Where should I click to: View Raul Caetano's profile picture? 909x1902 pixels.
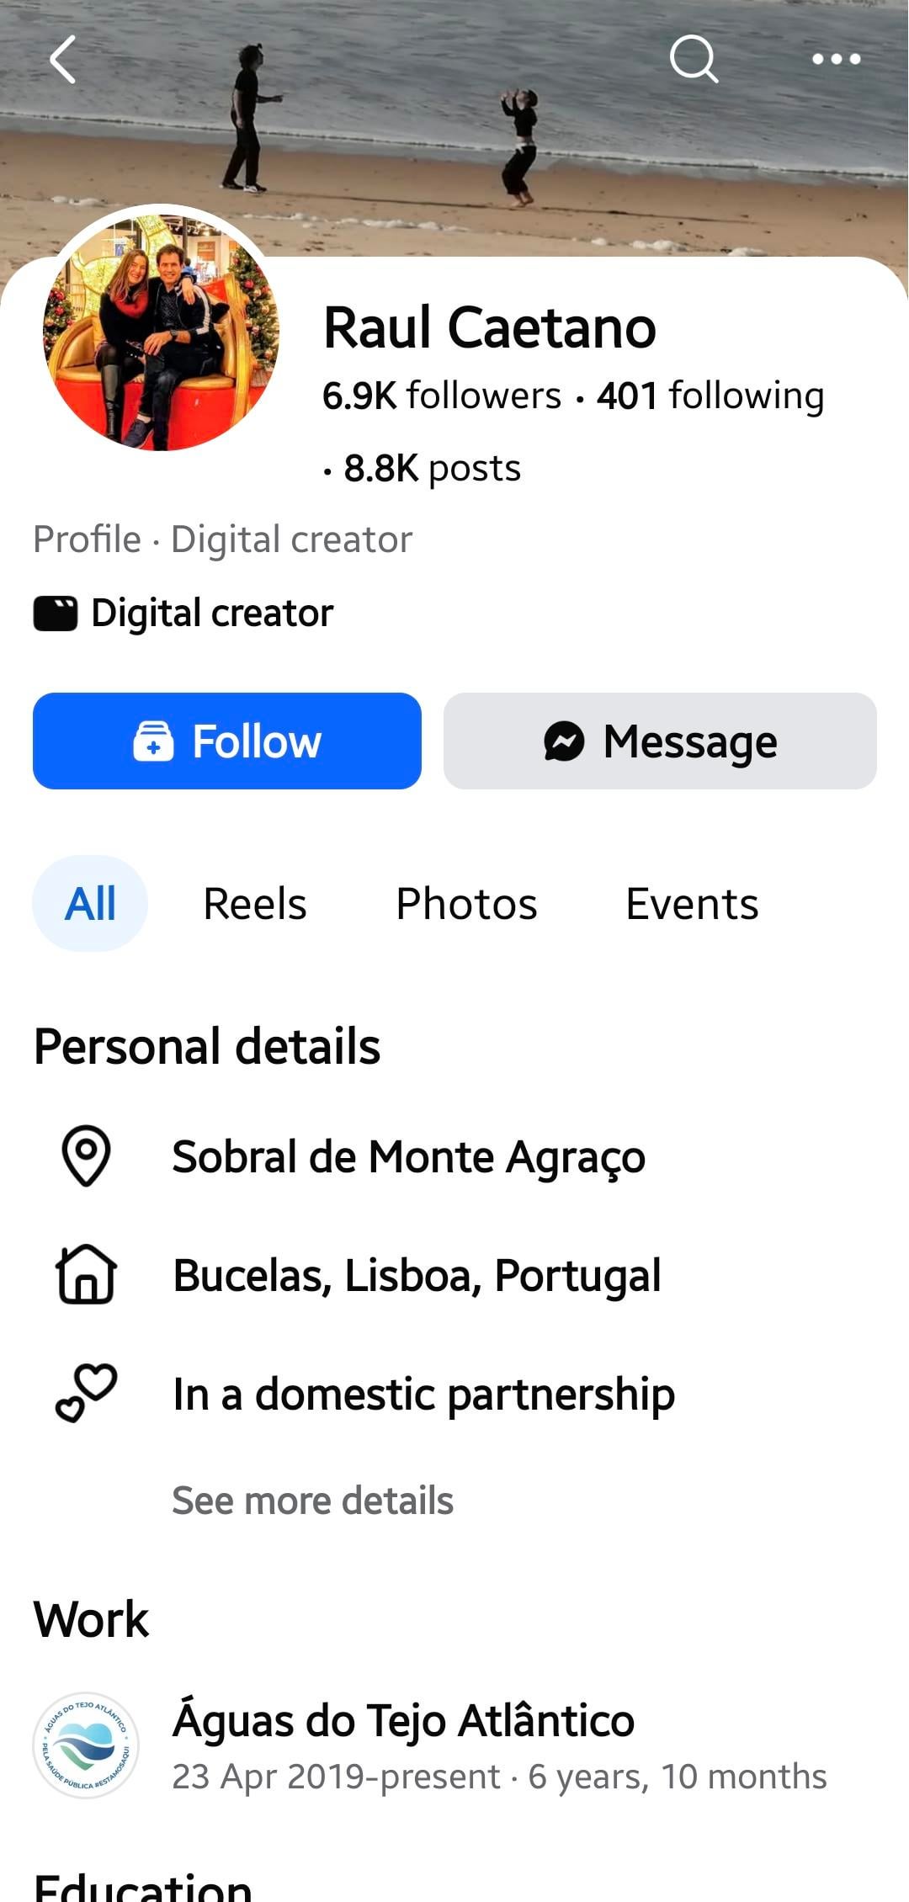pyautogui.click(x=161, y=332)
